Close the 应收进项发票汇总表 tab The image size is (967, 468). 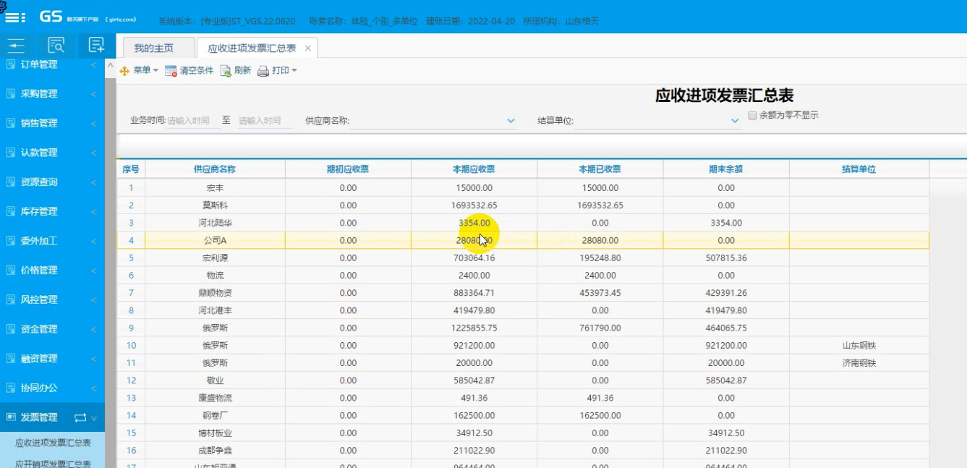(307, 48)
